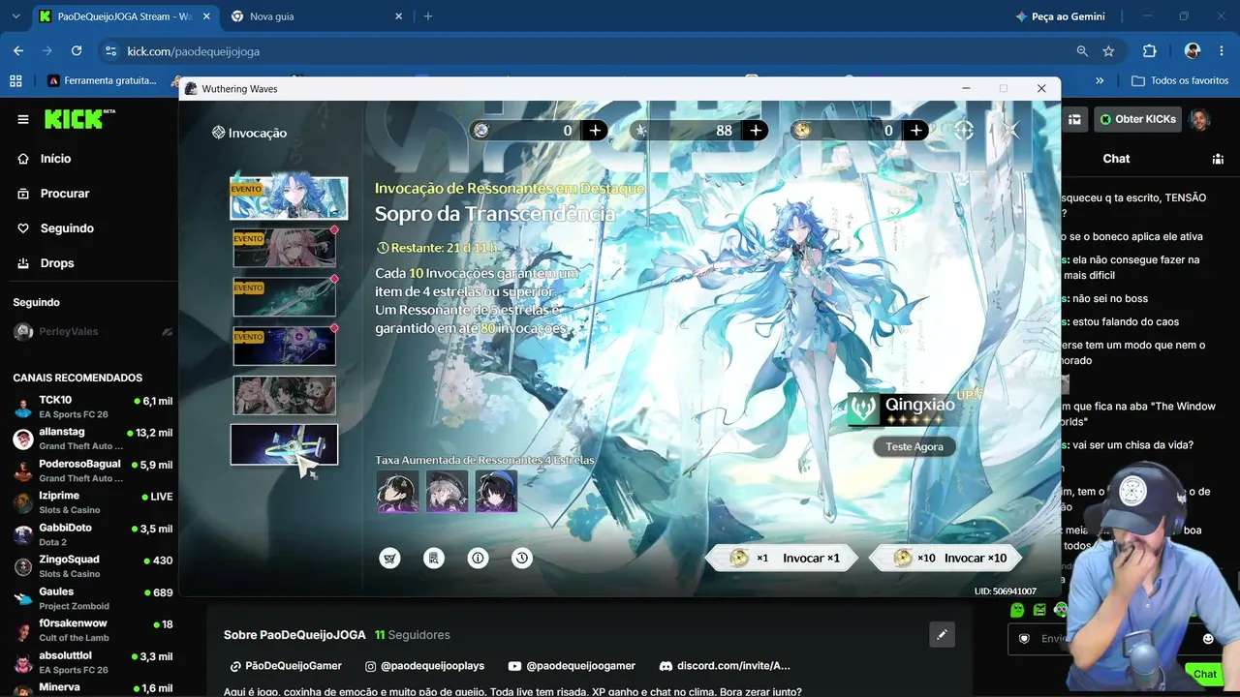The height and width of the screenshot is (697, 1240).
Task: Select the fifth banner with two characters
Action: coord(284,395)
